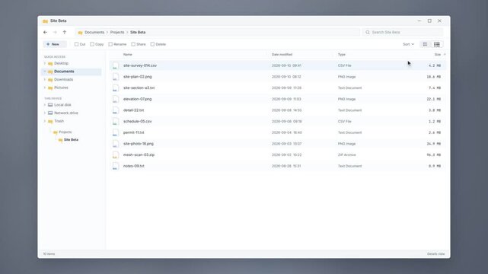
Task: Click folder icon in address bar
Action: (x=80, y=32)
